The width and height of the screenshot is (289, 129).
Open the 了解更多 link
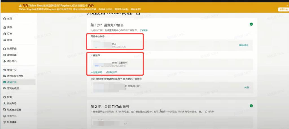tap(144, 30)
